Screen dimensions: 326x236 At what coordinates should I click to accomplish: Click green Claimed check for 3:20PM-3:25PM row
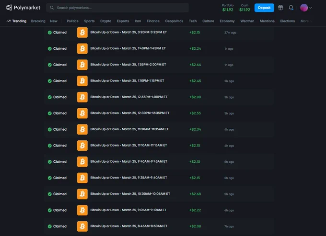50,33
